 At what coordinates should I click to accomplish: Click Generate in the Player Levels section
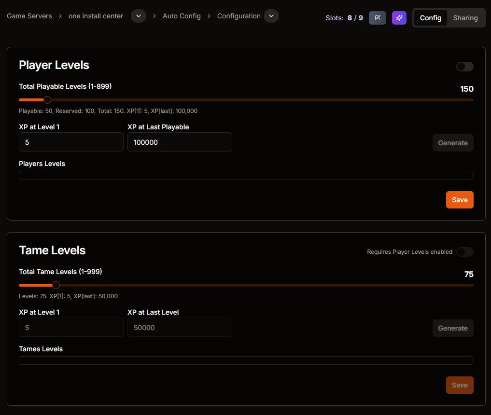(x=453, y=143)
